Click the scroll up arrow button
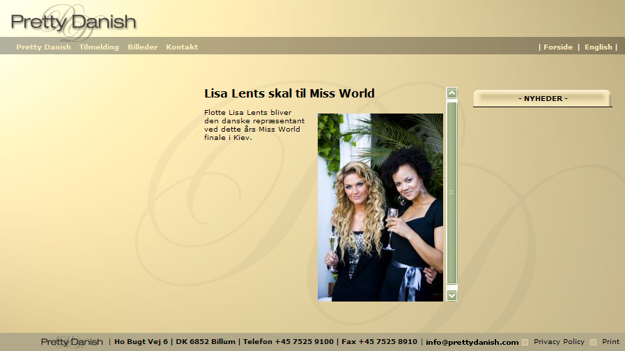Viewport: 625px width, 351px height. tap(452, 93)
